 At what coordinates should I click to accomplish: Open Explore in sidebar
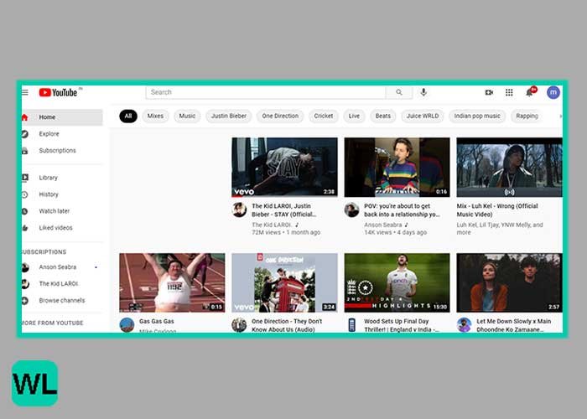coord(62,134)
